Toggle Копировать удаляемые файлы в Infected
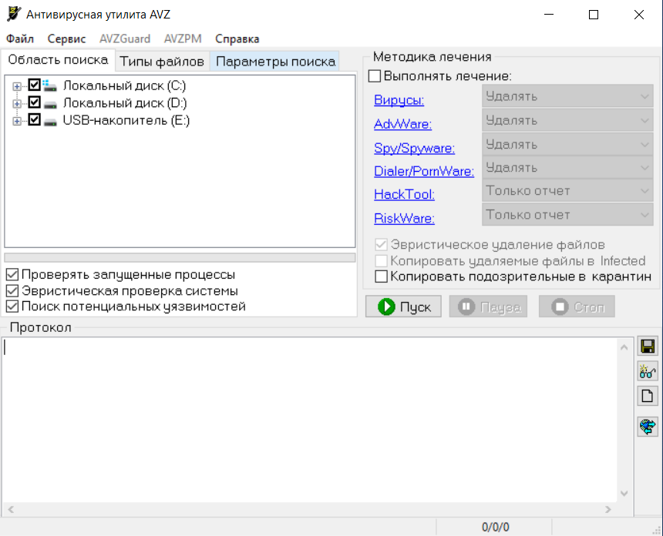 tap(381, 260)
